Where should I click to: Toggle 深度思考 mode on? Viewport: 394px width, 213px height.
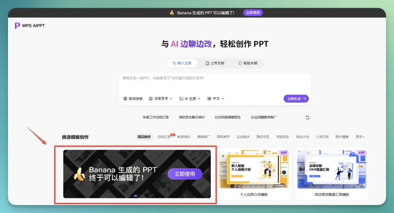pos(159,98)
